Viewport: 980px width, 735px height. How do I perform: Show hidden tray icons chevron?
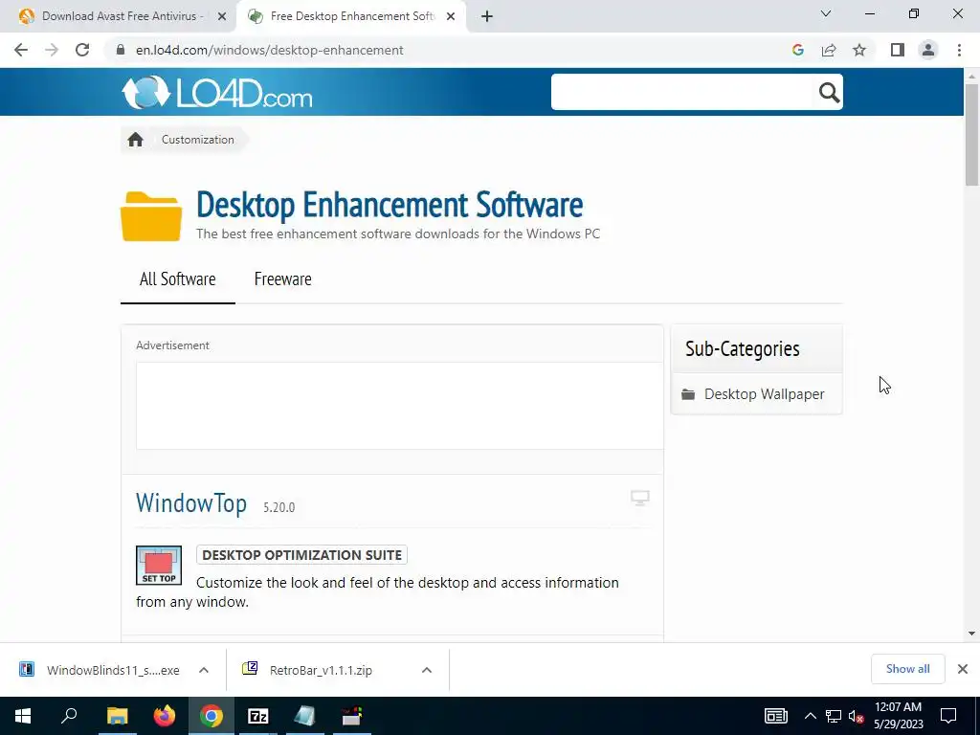pos(810,716)
